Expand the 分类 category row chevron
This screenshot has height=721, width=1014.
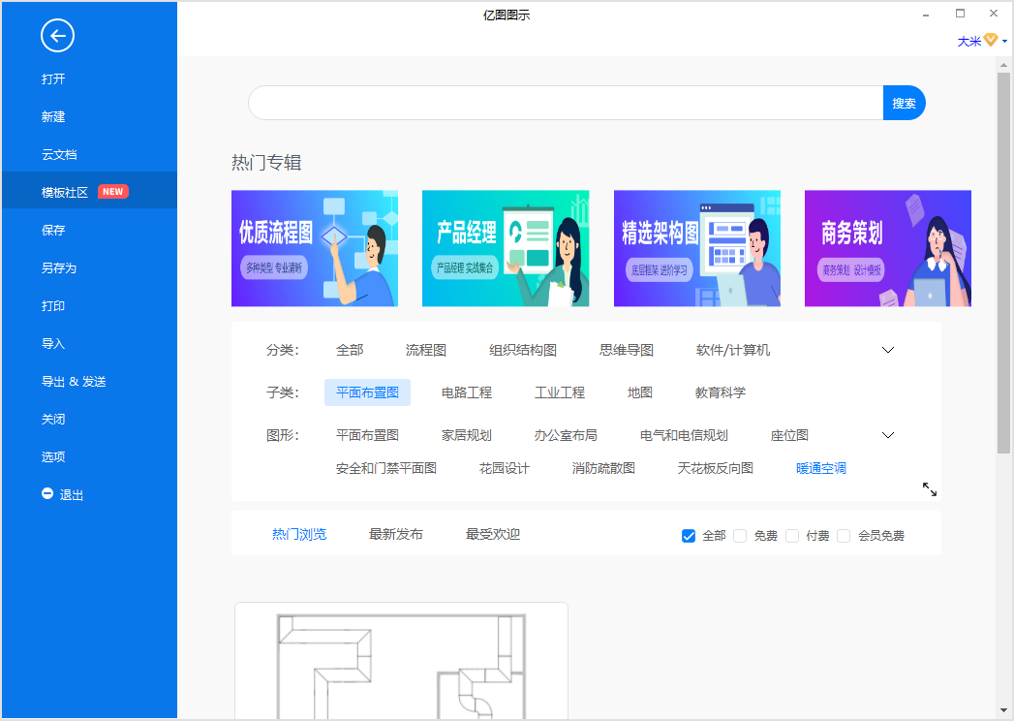[x=888, y=350]
